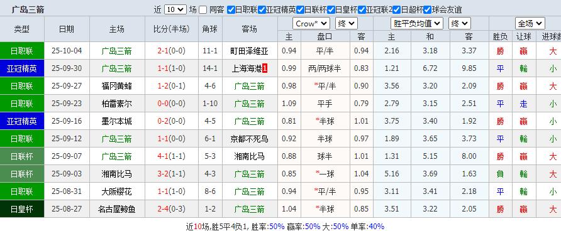Open the 町田泽维亚 team link
The image size is (561, 231).
point(250,51)
